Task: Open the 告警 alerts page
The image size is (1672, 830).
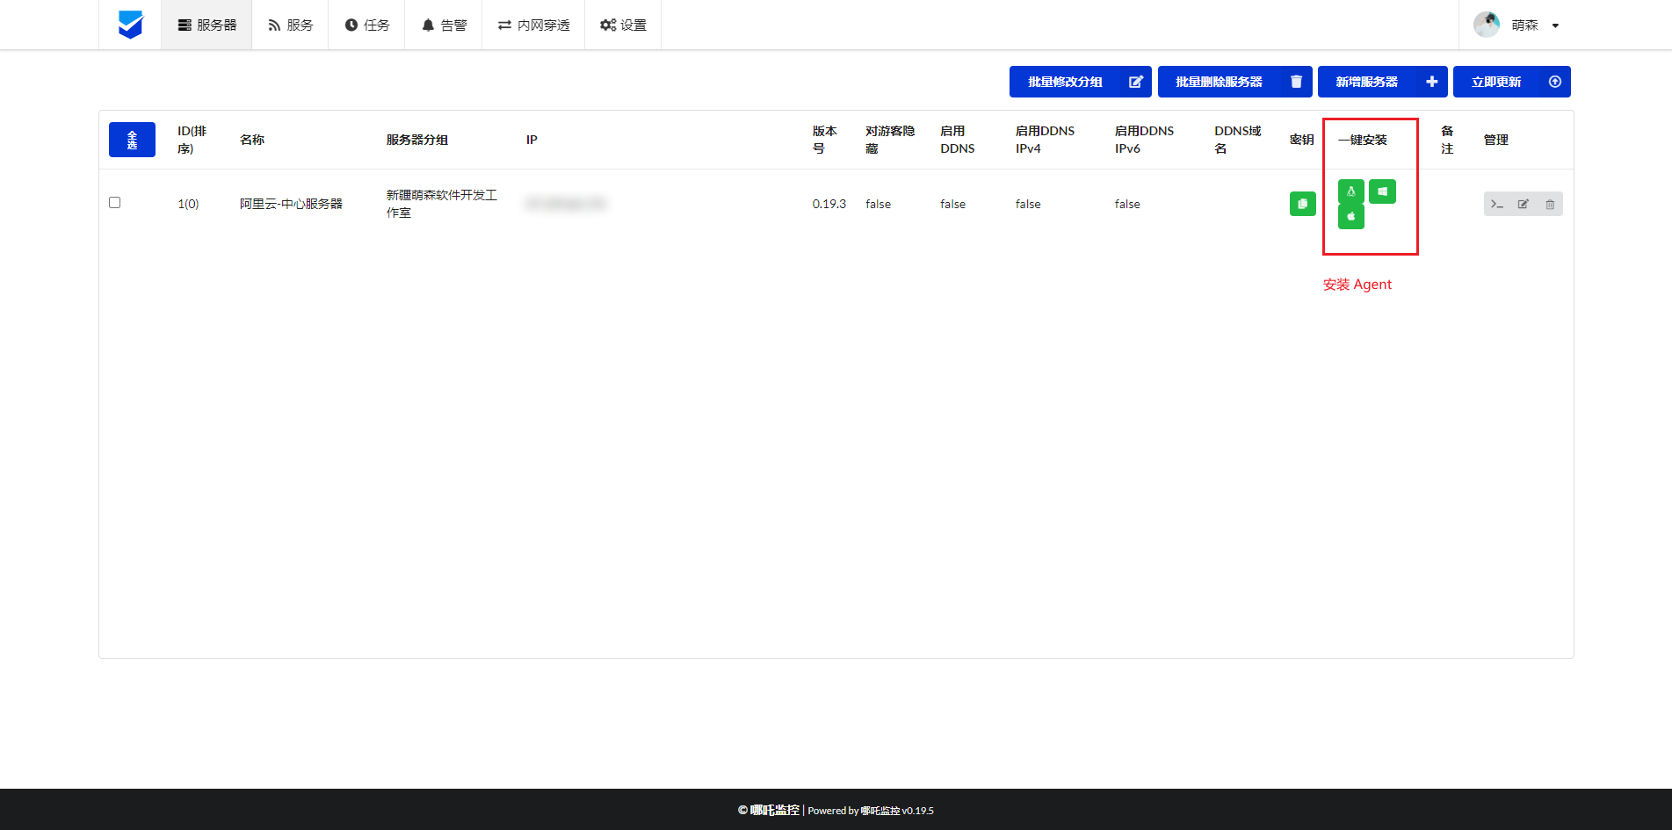Action: click(444, 25)
